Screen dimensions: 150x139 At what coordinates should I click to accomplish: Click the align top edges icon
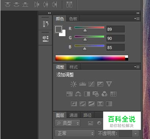point(7,4)
